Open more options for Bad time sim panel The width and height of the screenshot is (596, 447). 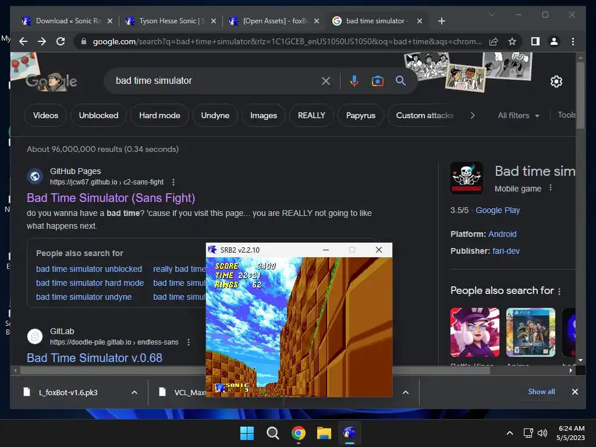coord(551,188)
